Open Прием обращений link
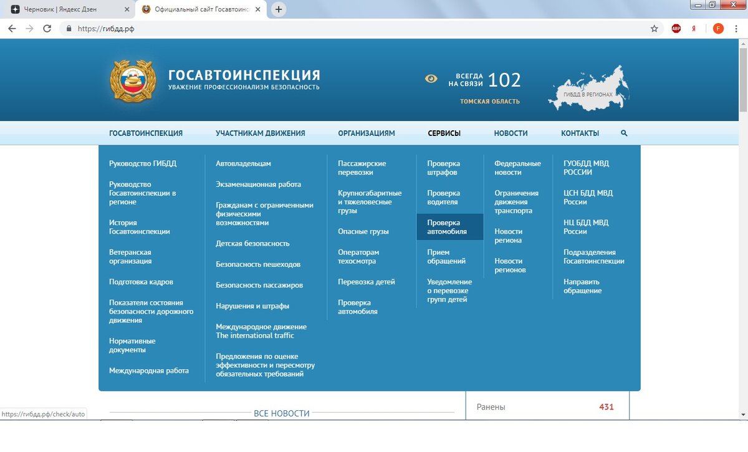The width and height of the screenshot is (748, 452). point(446,257)
